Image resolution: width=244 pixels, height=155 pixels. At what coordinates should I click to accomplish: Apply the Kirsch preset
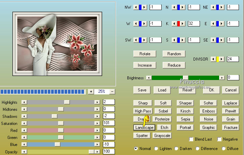pyautogui.click(x=185, y=111)
